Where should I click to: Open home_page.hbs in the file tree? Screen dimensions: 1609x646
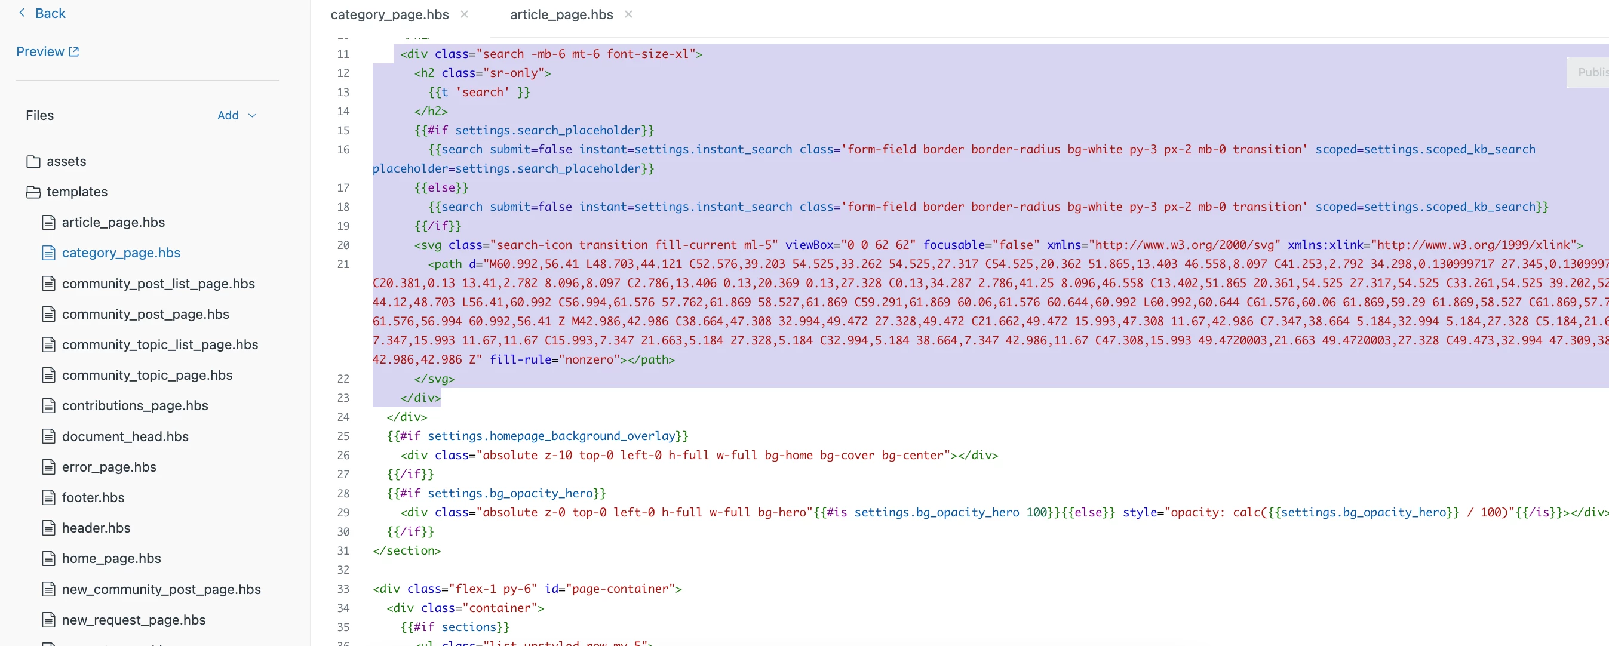(x=111, y=559)
